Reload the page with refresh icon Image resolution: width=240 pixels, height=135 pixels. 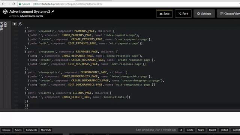tap(14, 4)
